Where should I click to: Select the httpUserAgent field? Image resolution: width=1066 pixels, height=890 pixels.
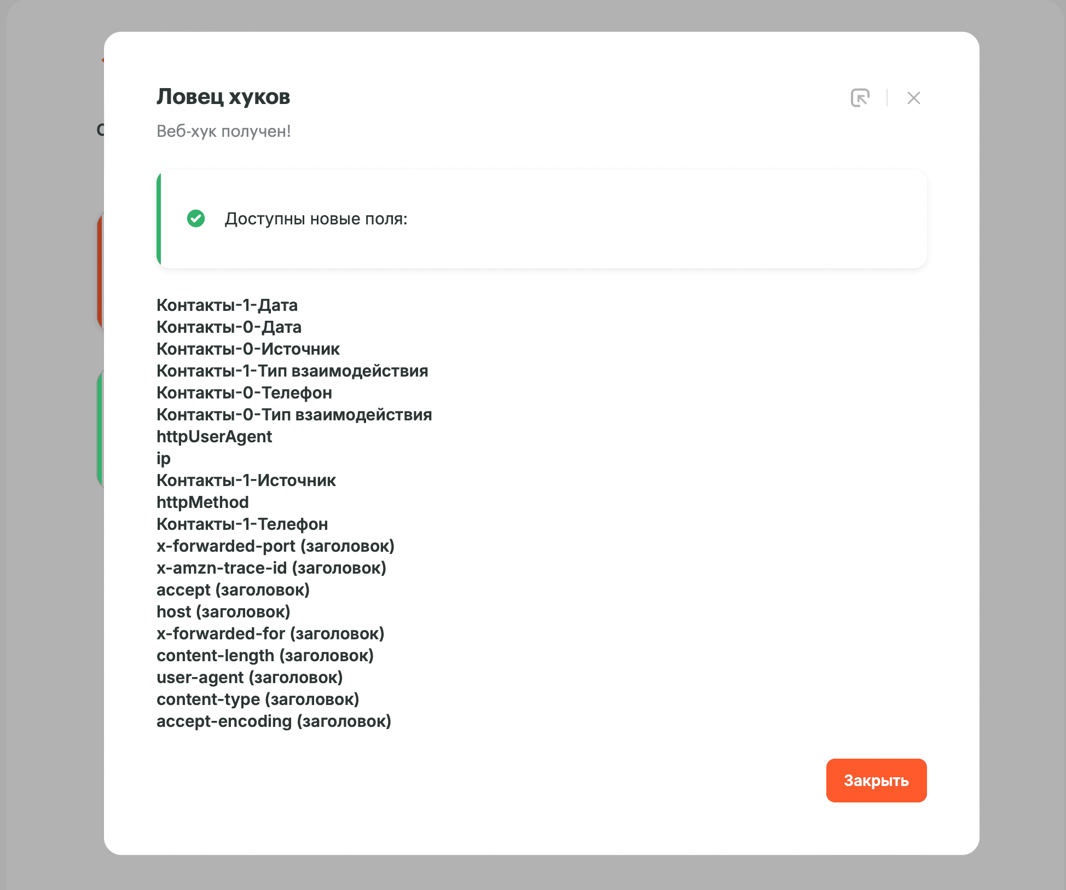(x=214, y=436)
